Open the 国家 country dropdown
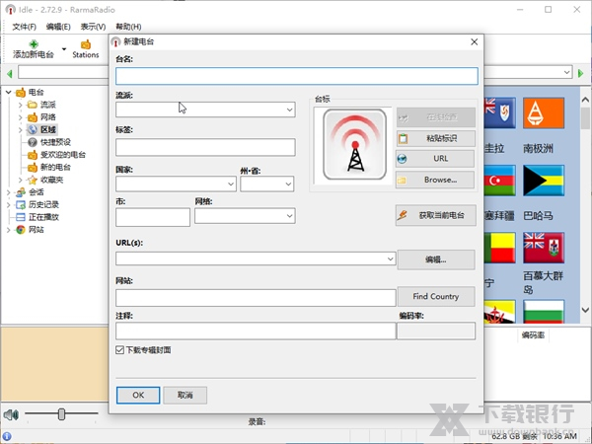 pyautogui.click(x=175, y=184)
